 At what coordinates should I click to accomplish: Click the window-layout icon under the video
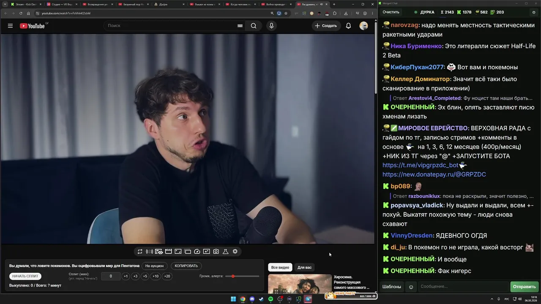click(188, 252)
